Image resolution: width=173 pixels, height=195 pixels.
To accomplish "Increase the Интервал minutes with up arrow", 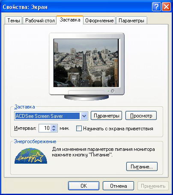I will pos(54,126).
